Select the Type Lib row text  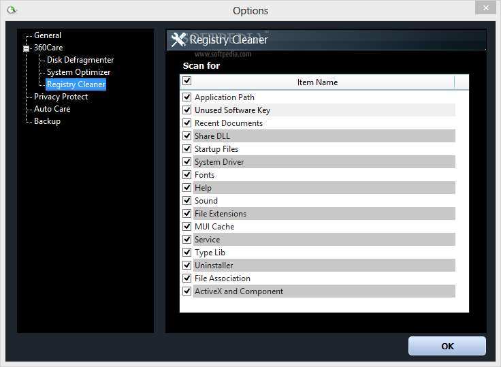[210, 253]
